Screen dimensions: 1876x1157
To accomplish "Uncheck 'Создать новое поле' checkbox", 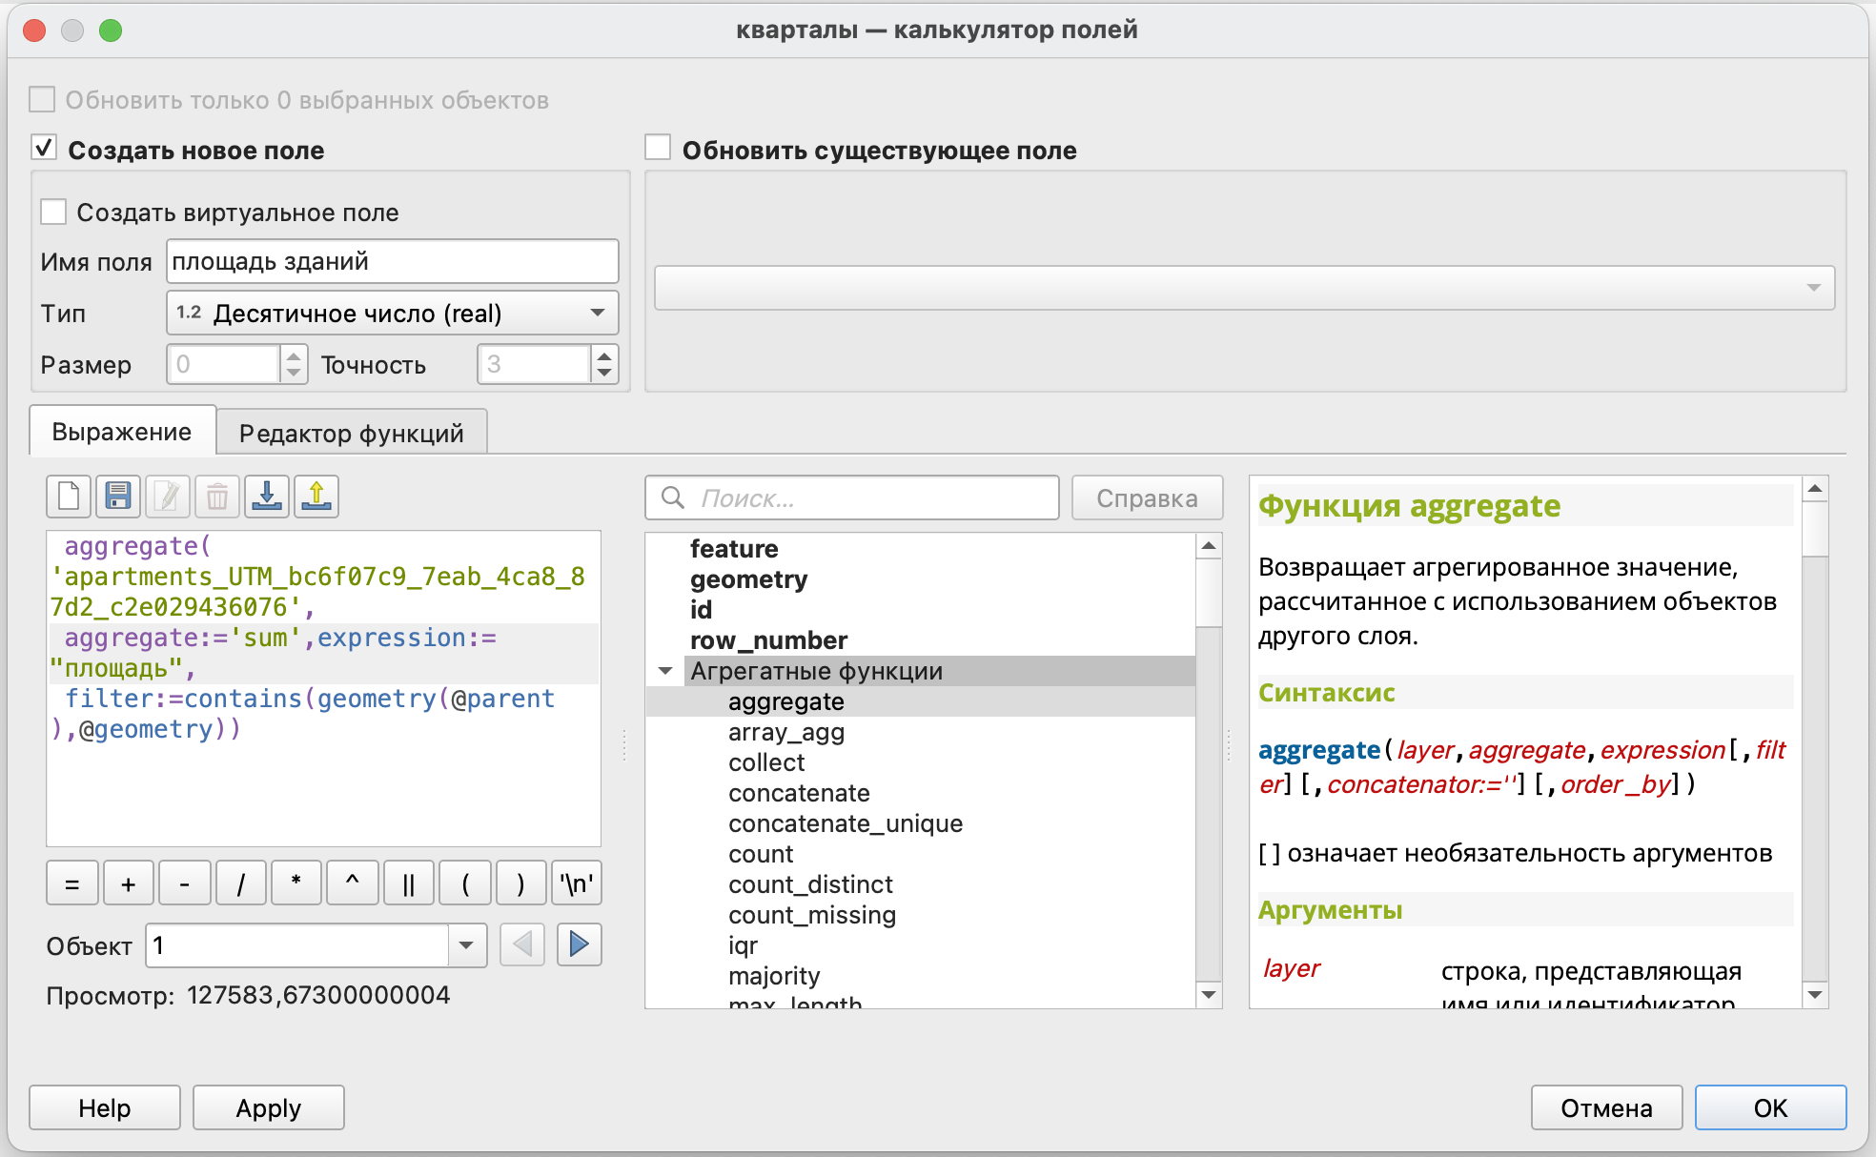I will [44, 149].
